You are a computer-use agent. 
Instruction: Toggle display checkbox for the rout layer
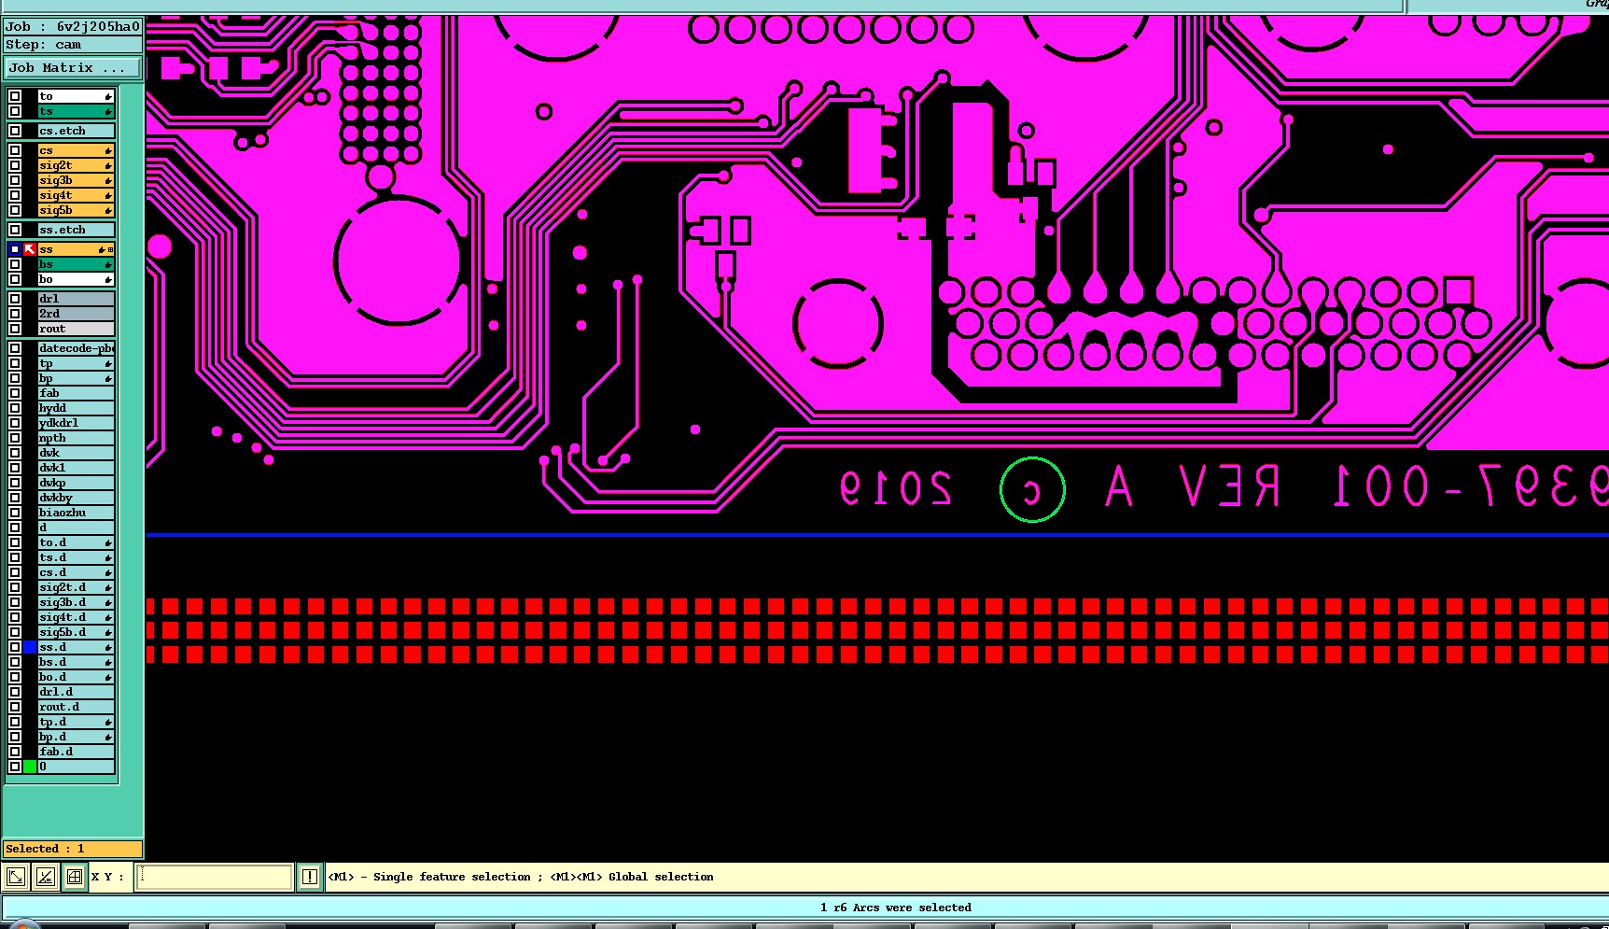pos(15,329)
